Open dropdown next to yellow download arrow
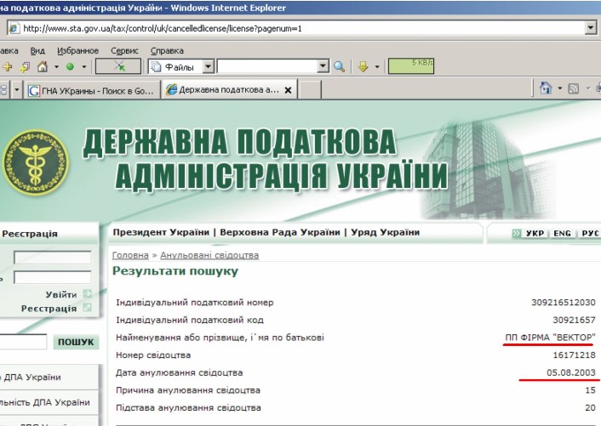601x426 pixels. tap(377, 67)
